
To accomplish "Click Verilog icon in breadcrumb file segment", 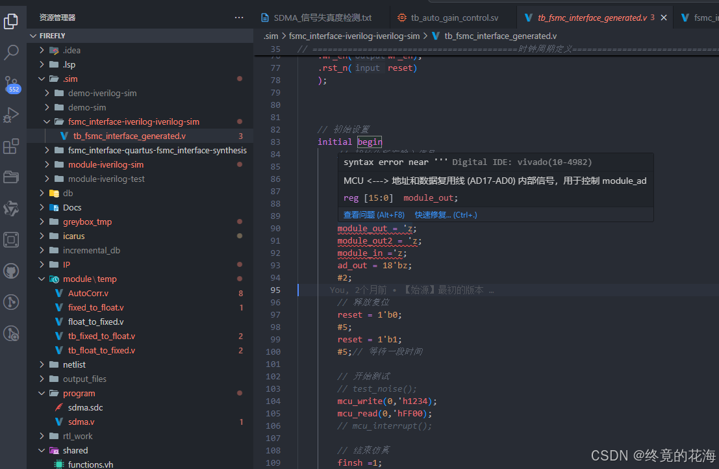I will tap(436, 36).
